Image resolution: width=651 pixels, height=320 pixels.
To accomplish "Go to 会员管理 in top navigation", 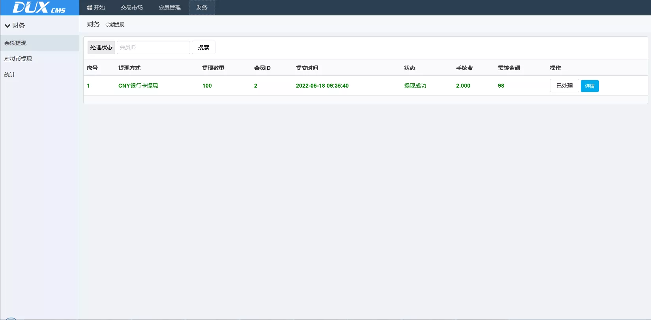I will [x=170, y=7].
